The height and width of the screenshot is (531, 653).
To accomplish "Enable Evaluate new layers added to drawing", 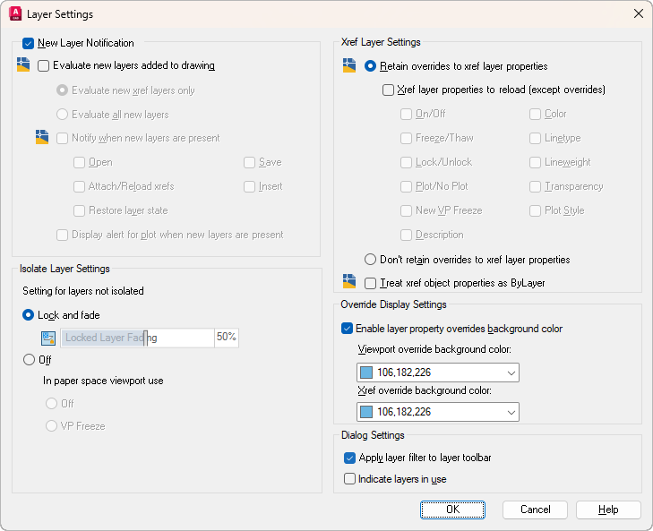I will coord(44,65).
